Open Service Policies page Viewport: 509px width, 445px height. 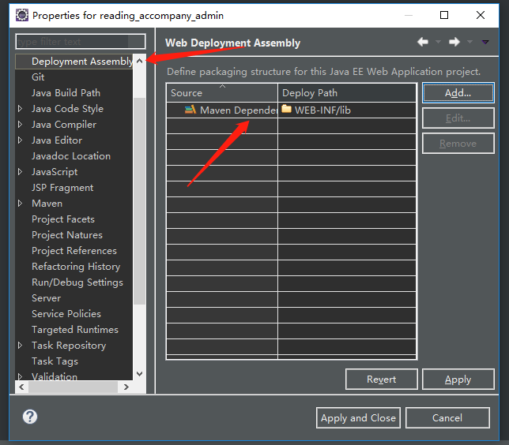point(66,314)
